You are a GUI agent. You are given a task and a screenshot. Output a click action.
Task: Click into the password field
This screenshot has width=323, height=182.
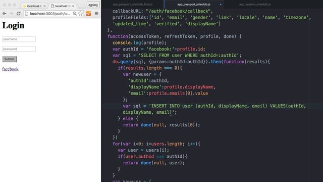pyautogui.click(x=19, y=49)
